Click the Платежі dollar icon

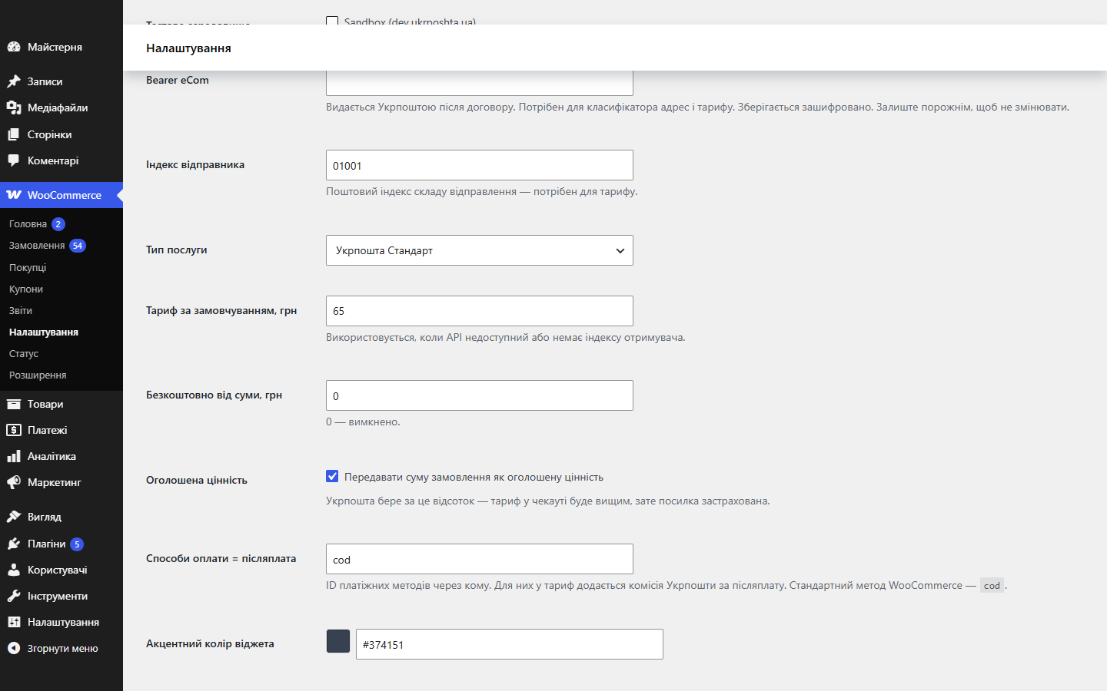coord(14,430)
